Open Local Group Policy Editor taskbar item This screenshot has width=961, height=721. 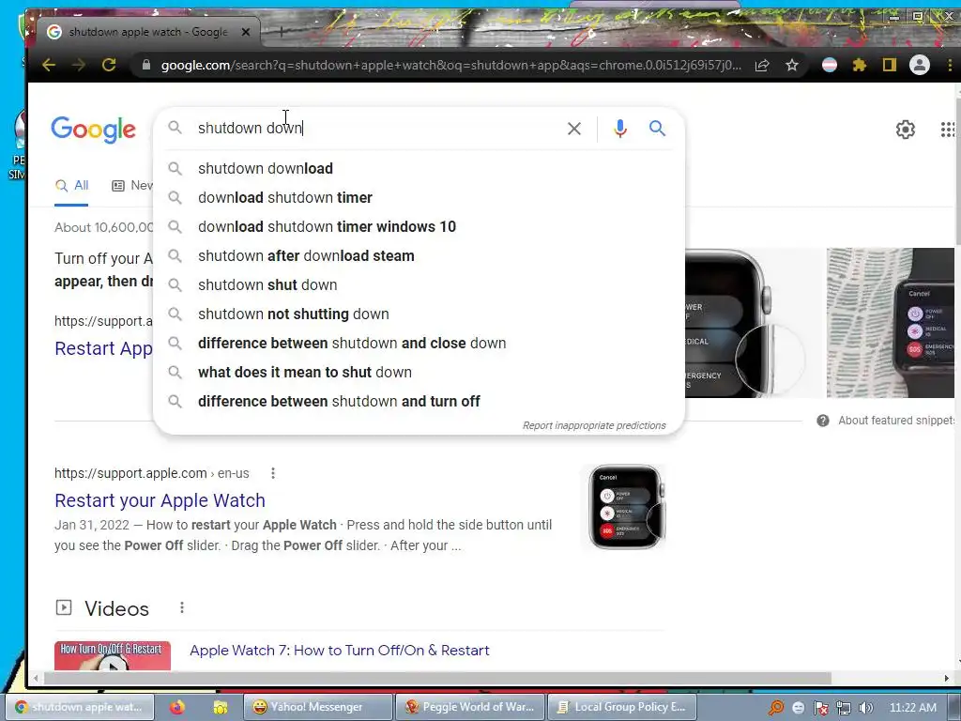(621, 707)
